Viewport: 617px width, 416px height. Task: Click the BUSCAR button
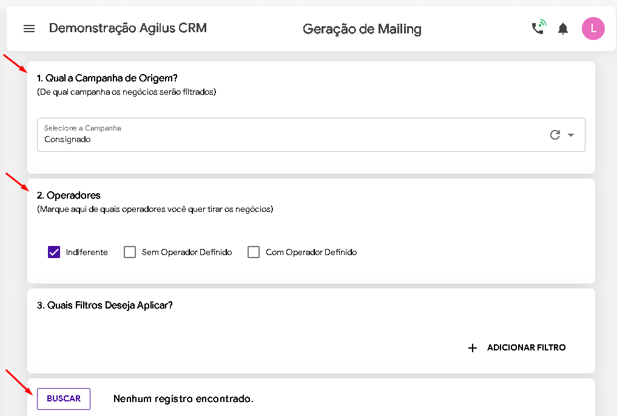pos(64,398)
